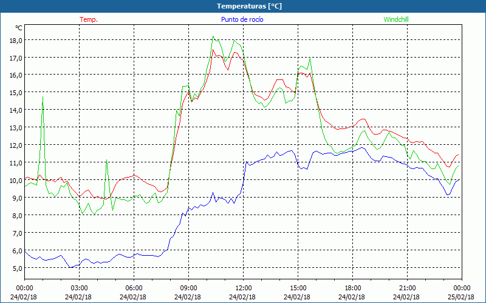The image size is (486, 303).
Task: Click the '12,0' y-axis value
Action: pos(16,145)
